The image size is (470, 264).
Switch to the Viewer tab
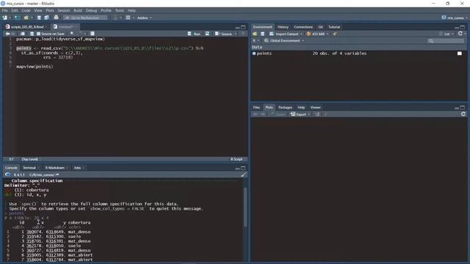(x=315, y=108)
